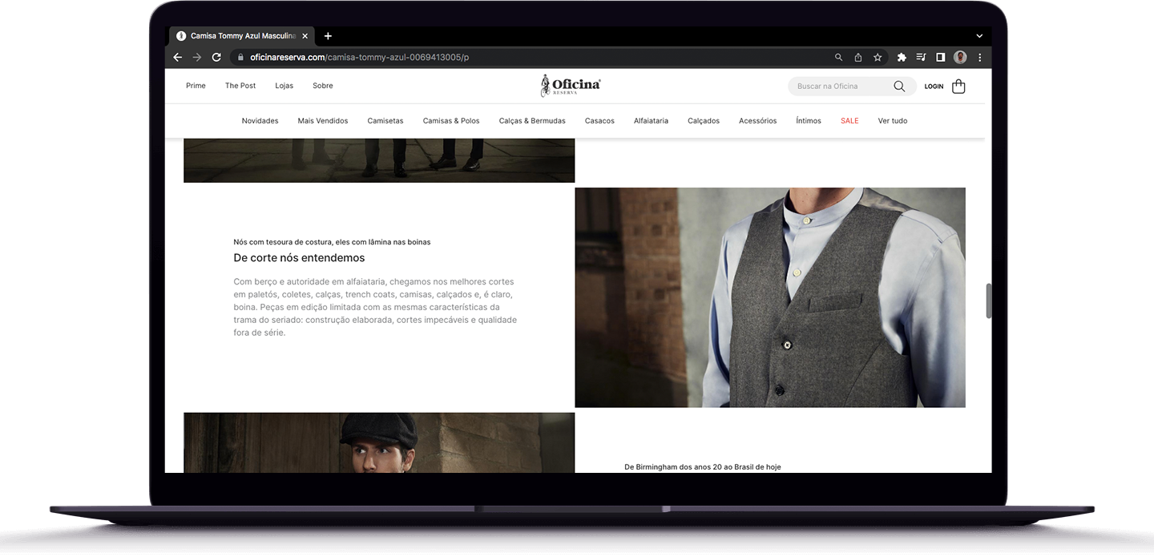Open the Alfaiataria menu
This screenshot has width=1154, height=557.
651,121
